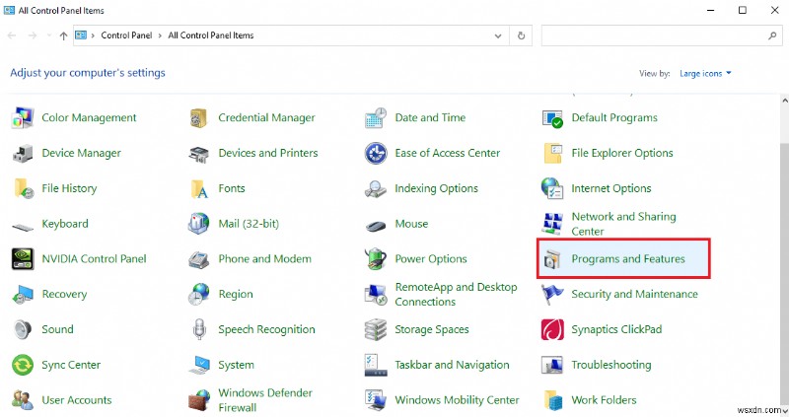Open the Windows Defender Firewall icon
The width and height of the screenshot is (789, 417).
[199, 400]
